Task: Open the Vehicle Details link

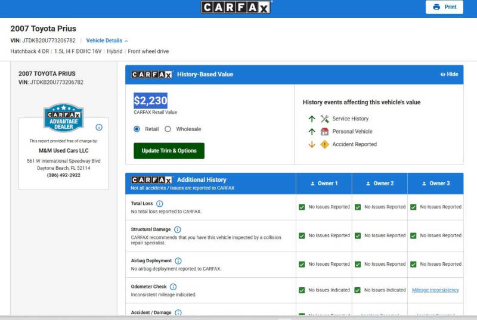Action: (x=104, y=41)
